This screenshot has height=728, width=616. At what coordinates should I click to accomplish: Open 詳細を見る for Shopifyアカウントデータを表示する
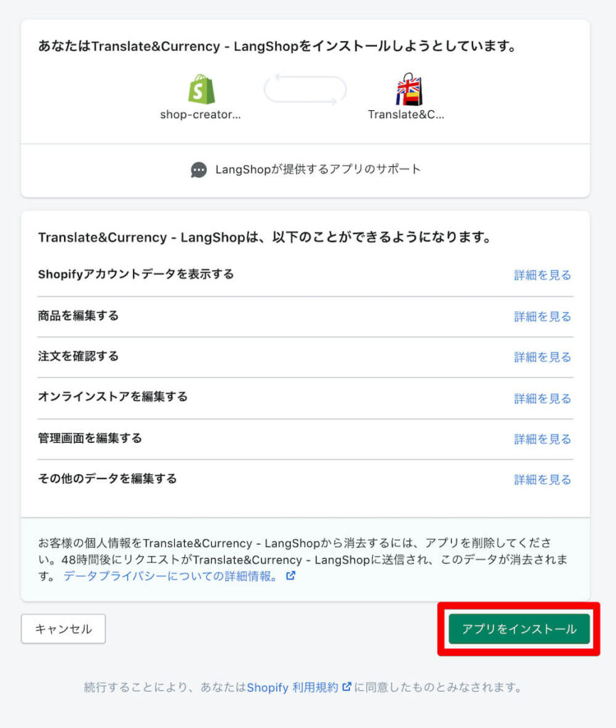542,275
